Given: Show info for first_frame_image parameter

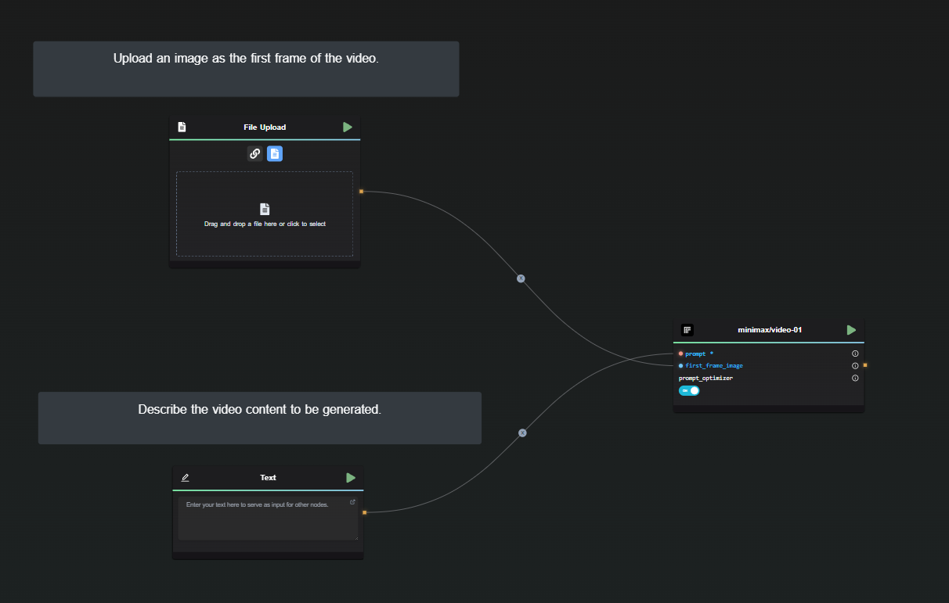Looking at the screenshot, I should [855, 365].
